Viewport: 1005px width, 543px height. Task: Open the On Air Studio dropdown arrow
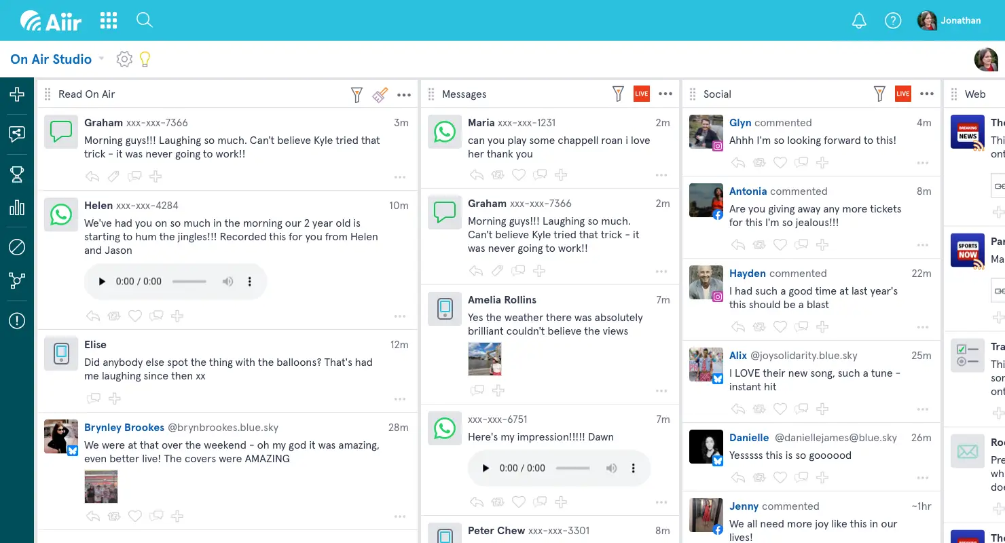click(x=101, y=59)
